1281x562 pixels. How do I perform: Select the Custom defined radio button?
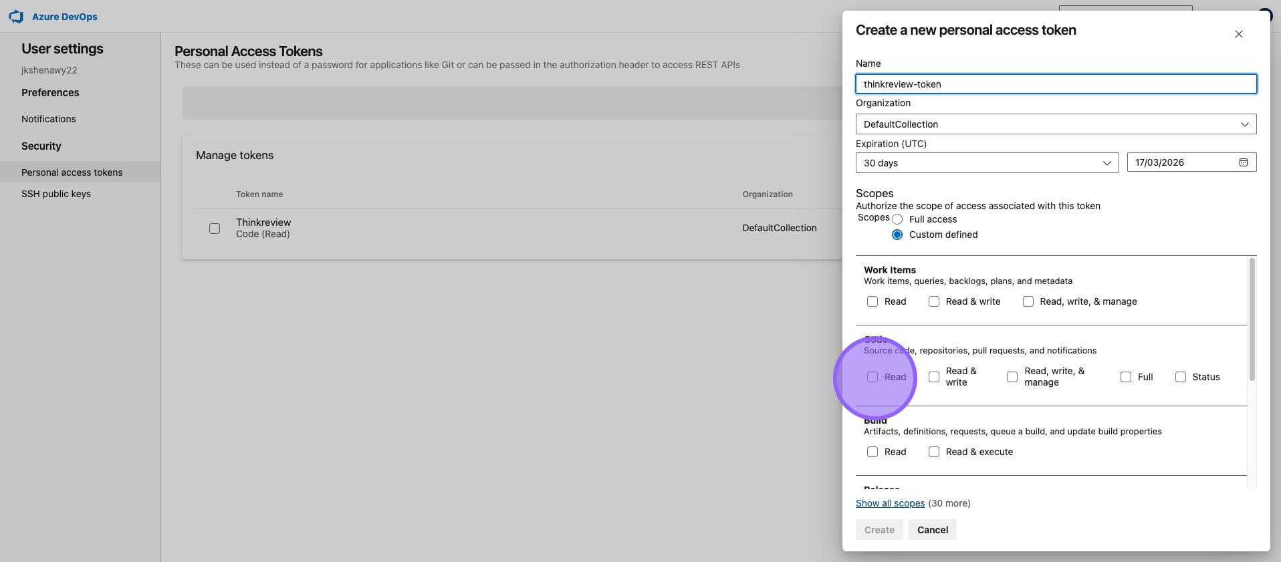point(897,235)
